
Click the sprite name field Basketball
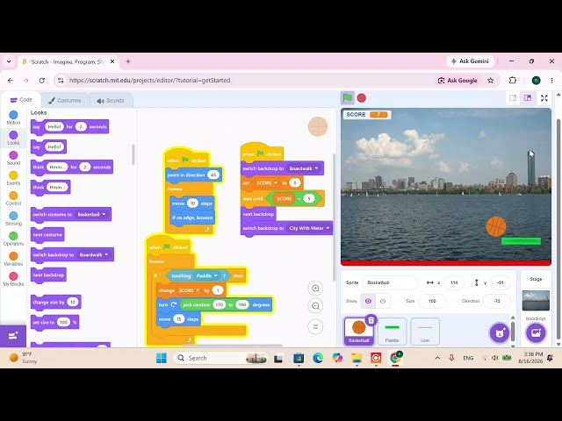[390, 282]
